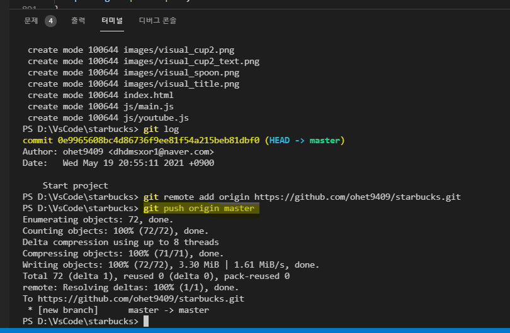Click the GitHub URL in remote add command
Screen dimensions: 510x333
click(358, 197)
